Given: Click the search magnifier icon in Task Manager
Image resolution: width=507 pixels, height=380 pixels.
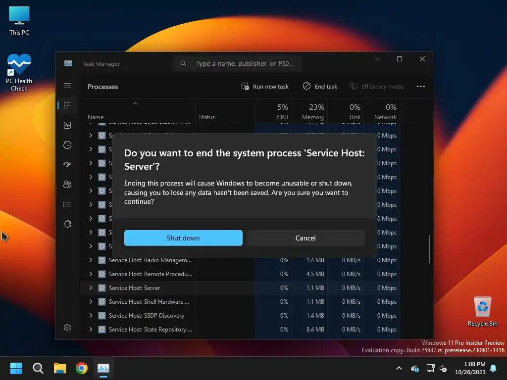Looking at the screenshot, I should [183, 63].
